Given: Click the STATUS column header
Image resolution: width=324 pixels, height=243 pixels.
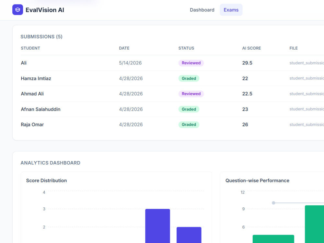Looking at the screenshot, I should (186, 48).
